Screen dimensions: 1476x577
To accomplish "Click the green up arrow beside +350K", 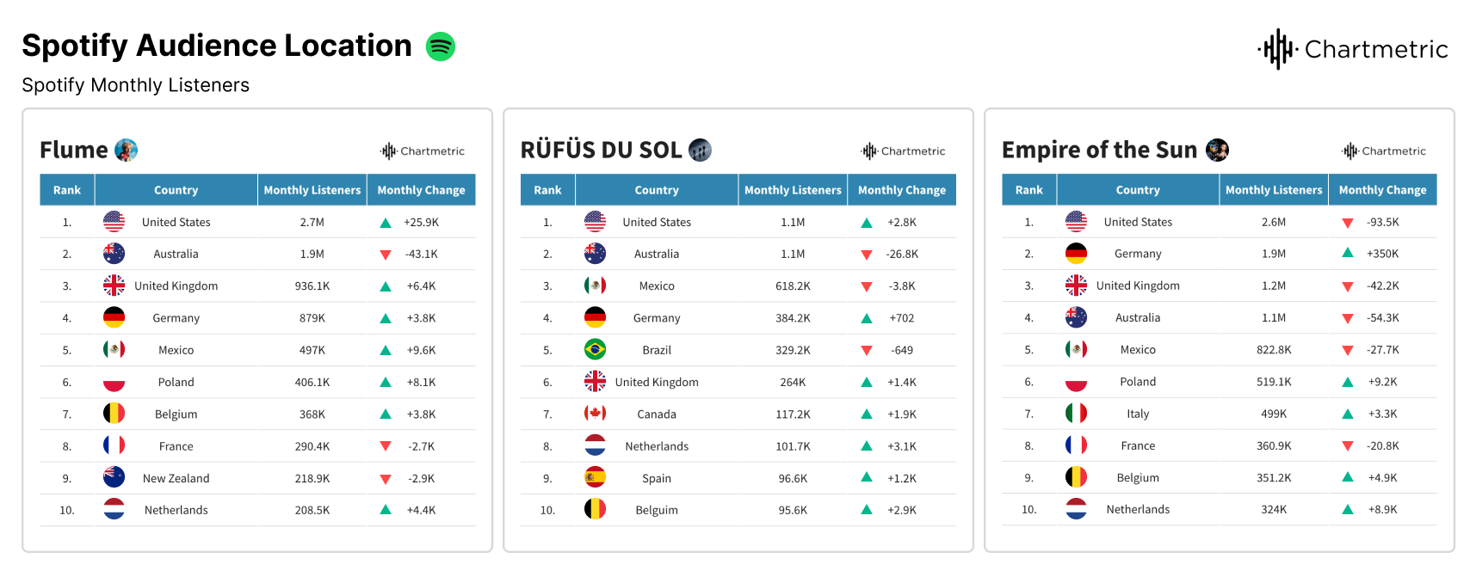I will (x=1348, y=254).
